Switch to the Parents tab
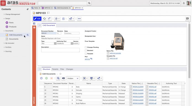192x106 pixels. 55,69
